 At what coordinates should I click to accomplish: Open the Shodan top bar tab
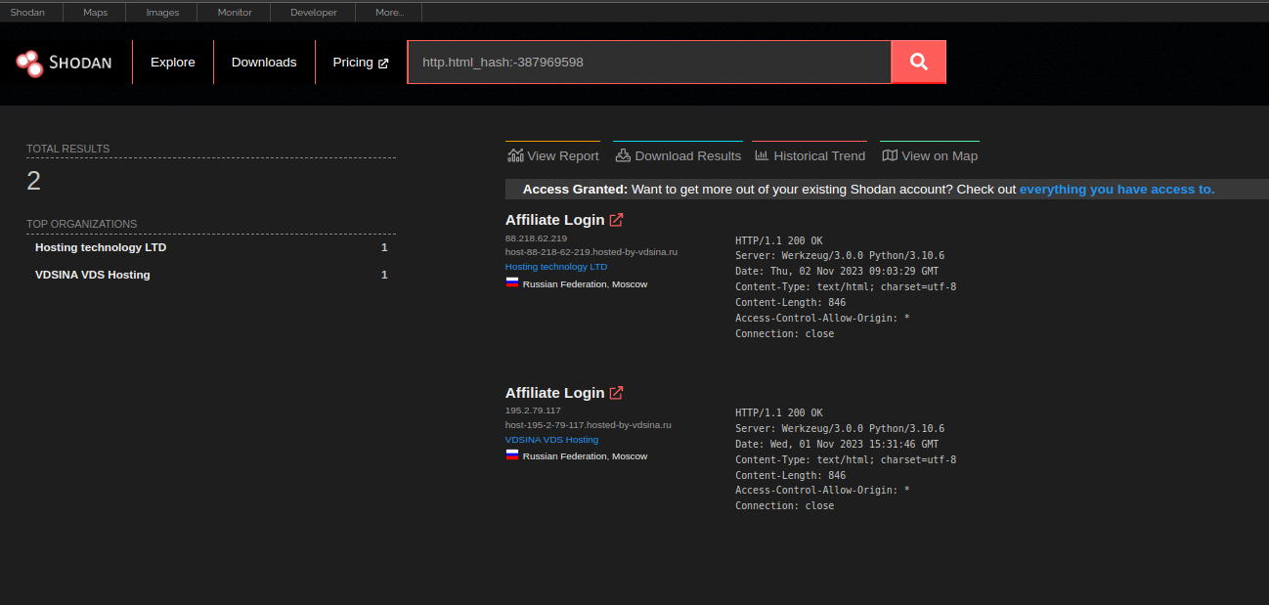point(27,12)
